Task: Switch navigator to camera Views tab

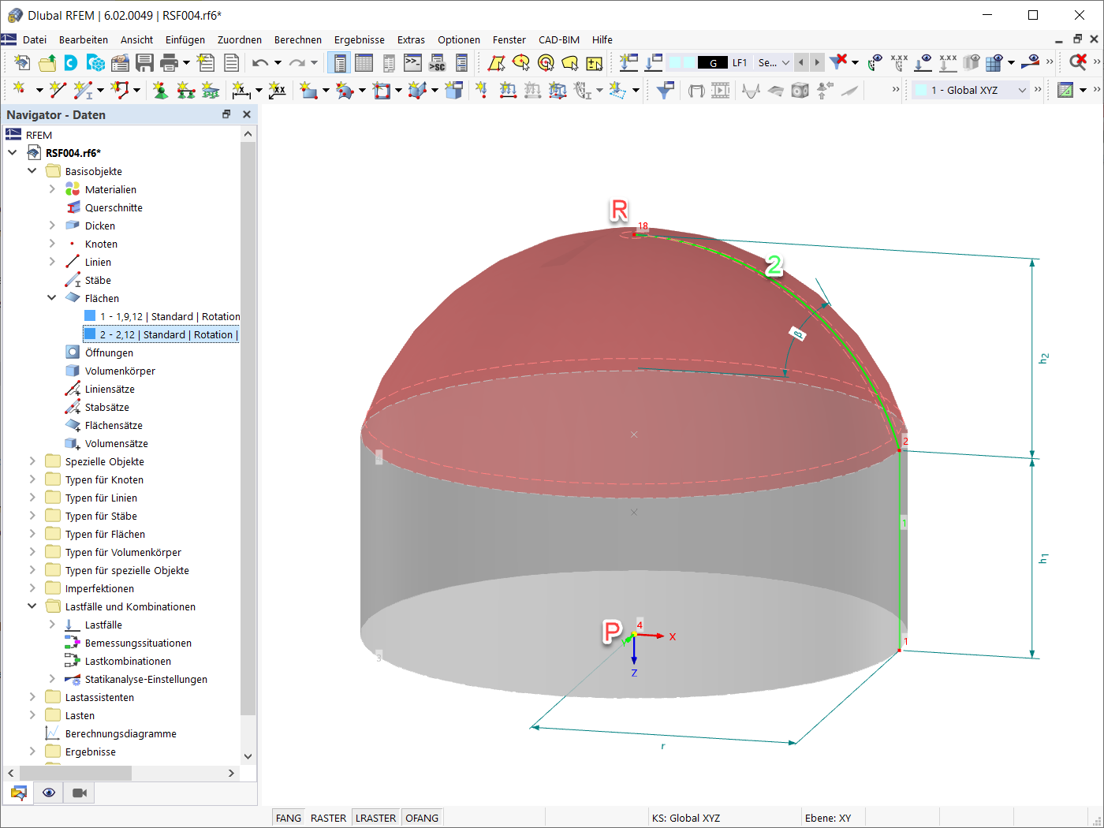Action: 80,793
